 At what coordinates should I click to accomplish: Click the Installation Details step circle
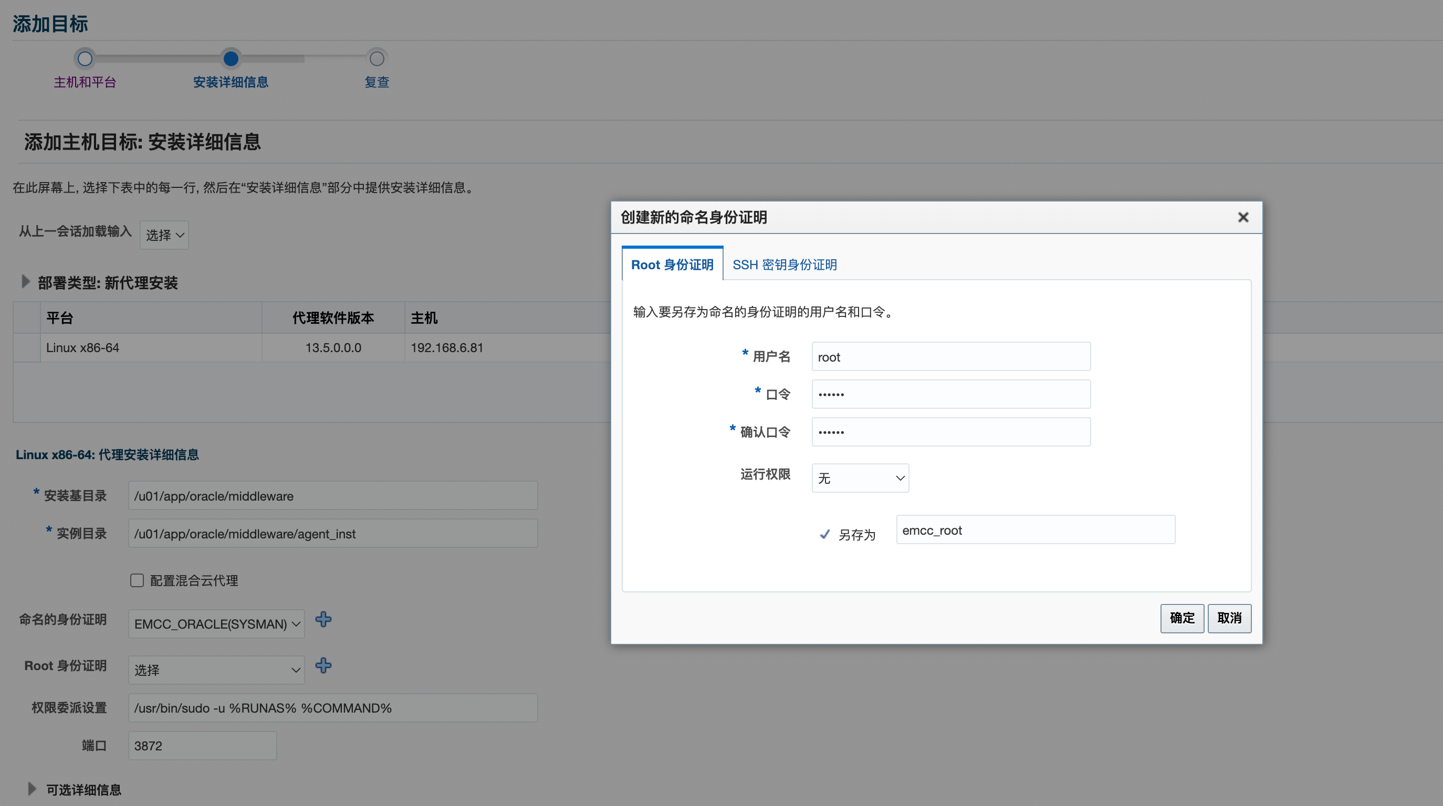231,59
